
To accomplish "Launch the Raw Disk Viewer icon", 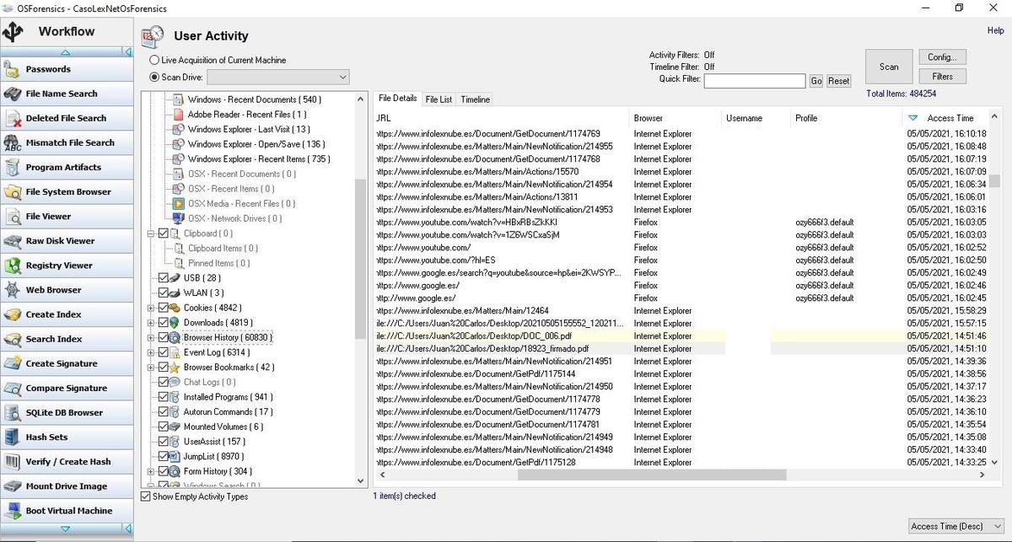I will [13, 241].
